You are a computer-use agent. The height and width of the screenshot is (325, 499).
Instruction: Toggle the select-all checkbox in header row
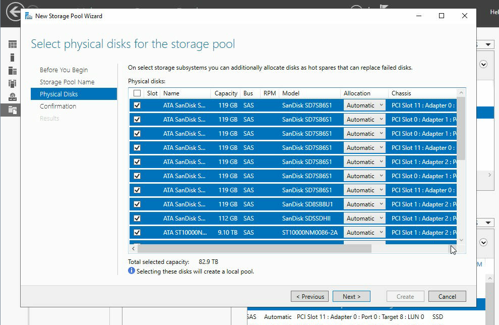coord(137,93)
